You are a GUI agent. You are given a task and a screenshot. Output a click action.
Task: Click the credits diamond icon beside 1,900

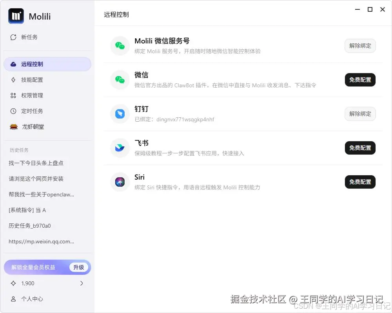tap(13, 283)
